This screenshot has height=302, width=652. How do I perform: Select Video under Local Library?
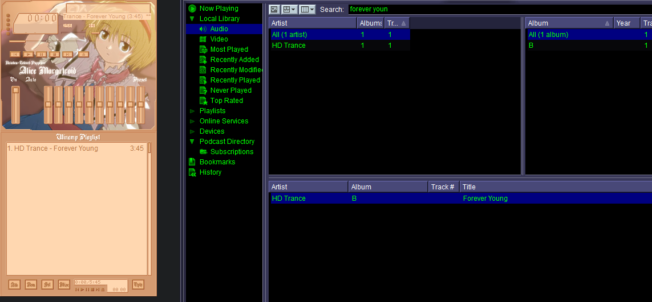[219, 39]
